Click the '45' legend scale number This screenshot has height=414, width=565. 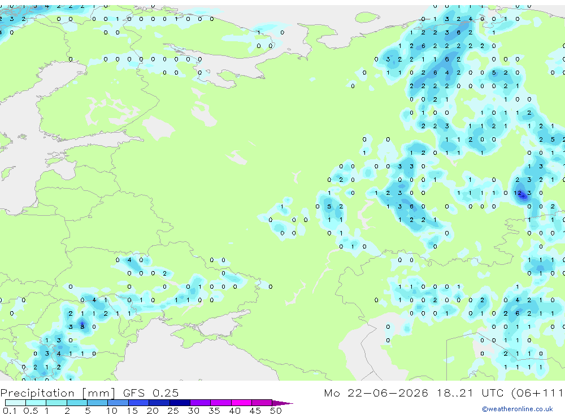point(255,411)
